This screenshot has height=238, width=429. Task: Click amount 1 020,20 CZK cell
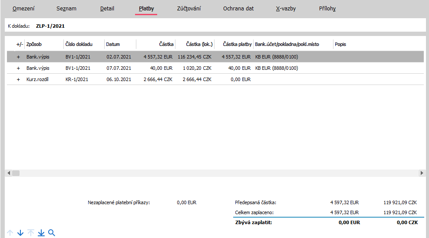coord(197,68)
